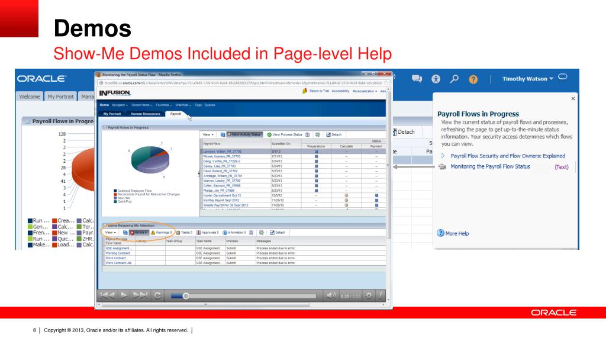Switch to the Payroll tab
This screenshot has width=606, height=341.
(176, 114)
